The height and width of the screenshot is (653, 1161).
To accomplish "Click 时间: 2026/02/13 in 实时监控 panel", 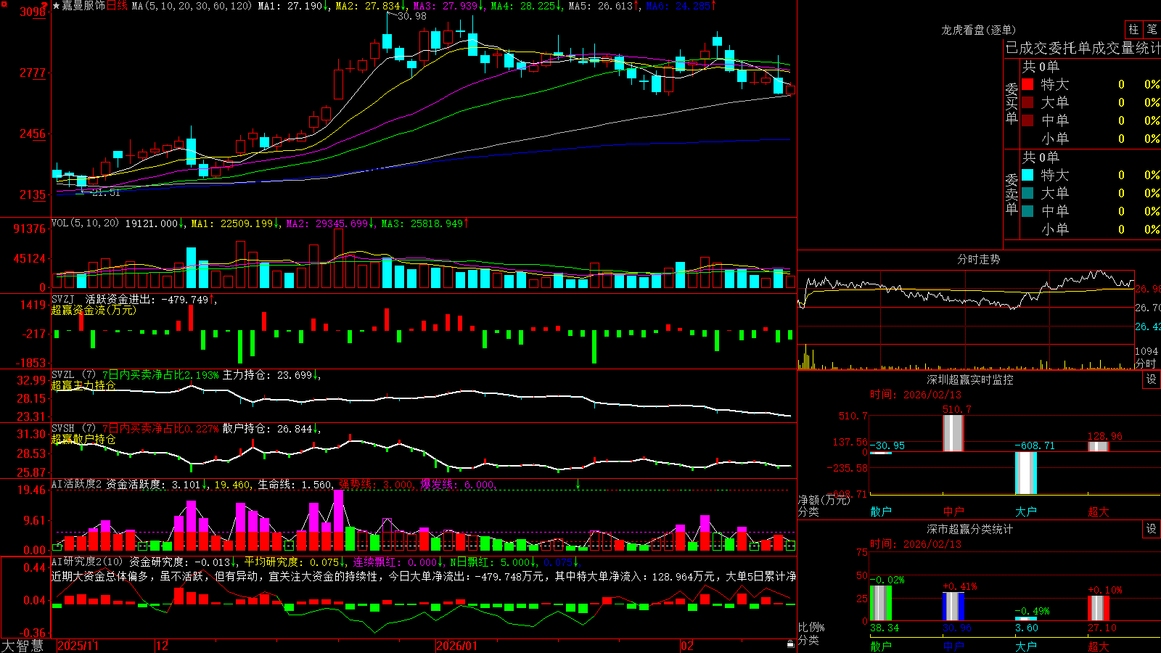I will (915, 395).
